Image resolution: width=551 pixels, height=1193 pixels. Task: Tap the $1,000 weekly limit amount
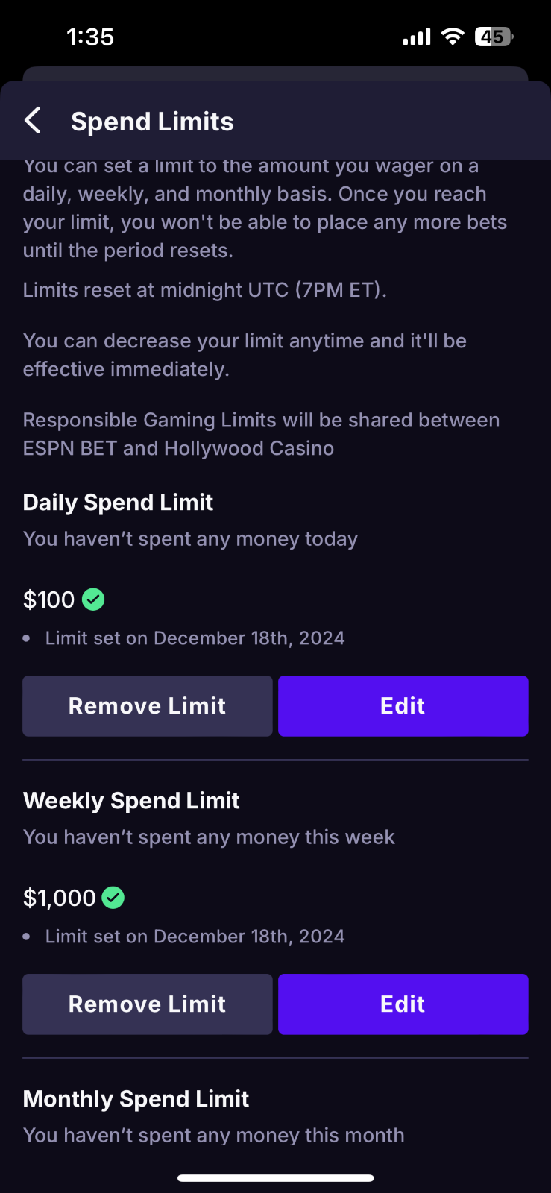tap(60, 898)
